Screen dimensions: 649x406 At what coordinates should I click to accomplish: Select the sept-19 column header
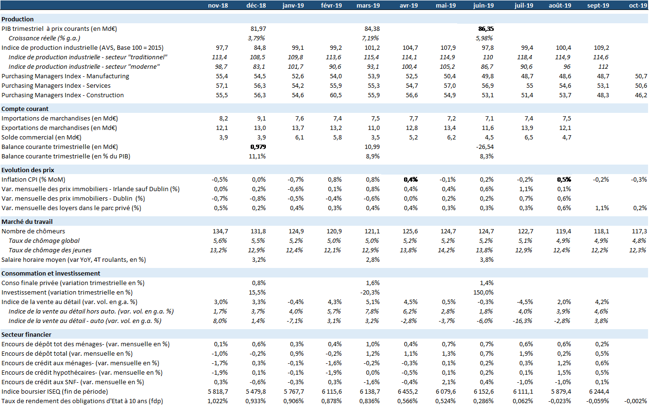(x=597, y=5)
